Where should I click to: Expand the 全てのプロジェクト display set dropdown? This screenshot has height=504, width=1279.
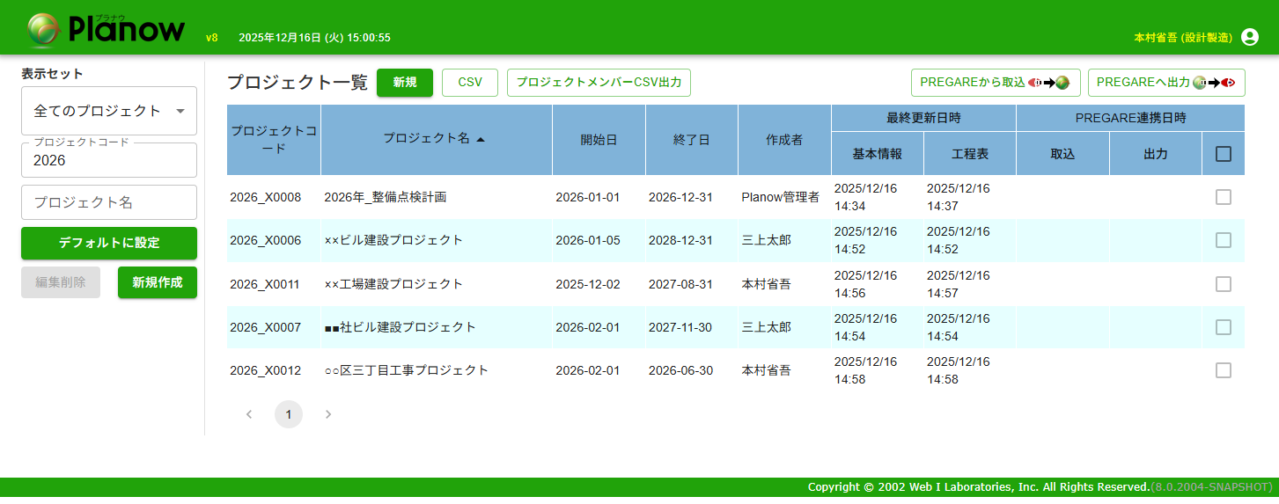109,111
